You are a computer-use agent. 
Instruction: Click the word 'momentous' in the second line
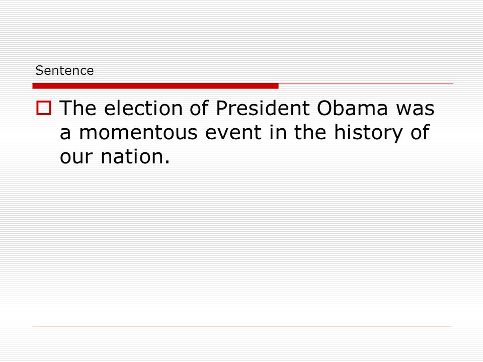tap(138, 132)
